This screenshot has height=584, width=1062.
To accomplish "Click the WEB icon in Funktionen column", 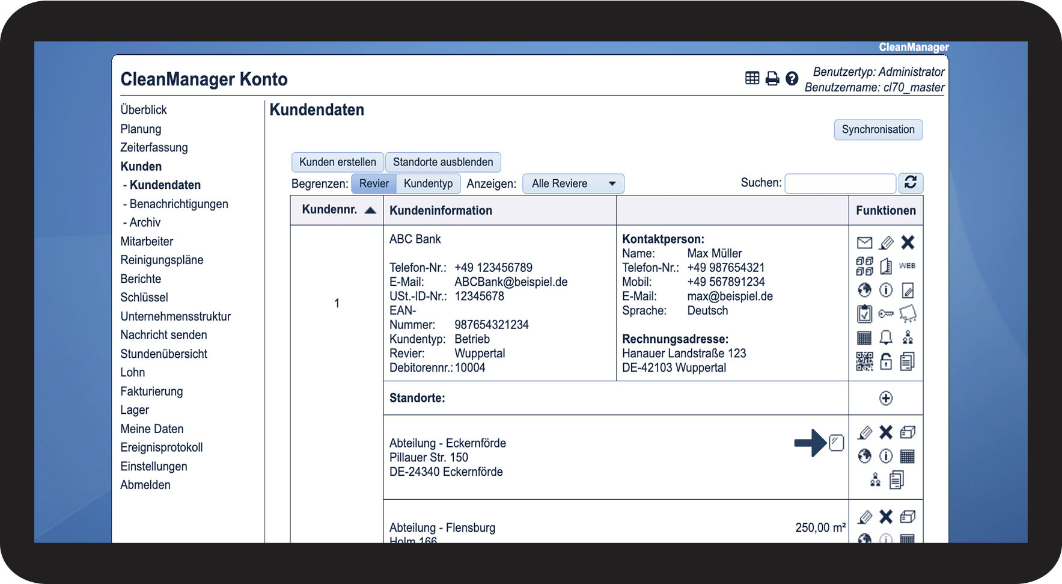I will click(907, 266).
